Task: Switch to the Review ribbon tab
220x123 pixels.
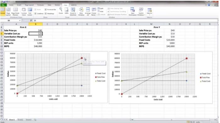Action: [x=57, y=5]
